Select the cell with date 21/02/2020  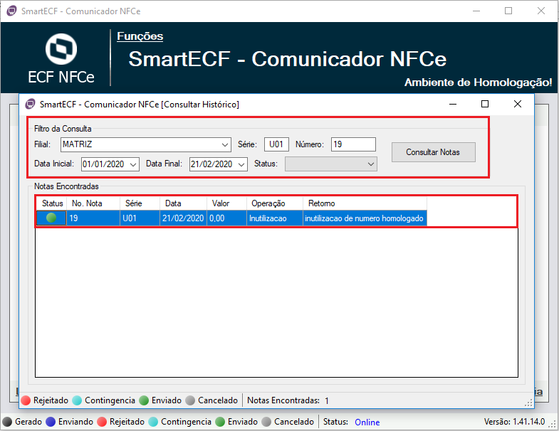coord(183,218)
